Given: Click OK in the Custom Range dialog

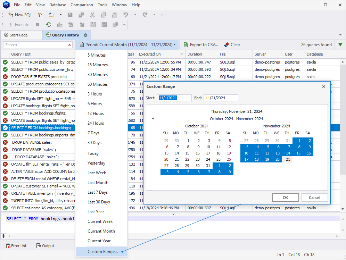Looking at the screenshot, I should pos(285,198).
